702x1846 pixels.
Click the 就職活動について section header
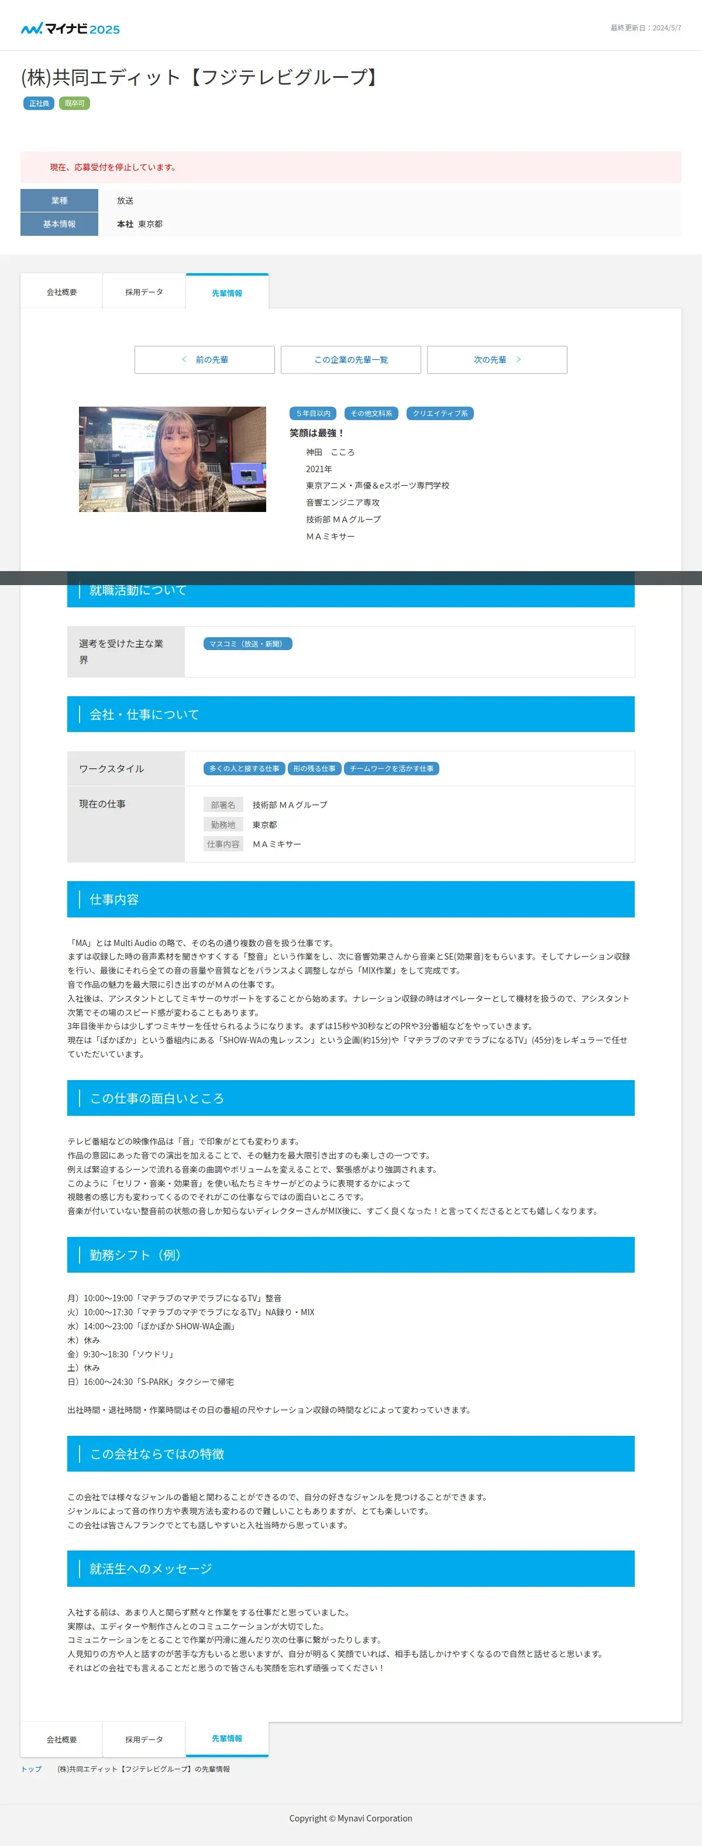(351, 590)
